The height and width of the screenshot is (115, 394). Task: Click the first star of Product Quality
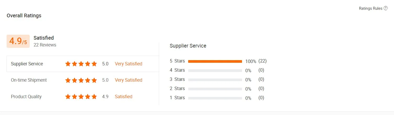[68, 97]
